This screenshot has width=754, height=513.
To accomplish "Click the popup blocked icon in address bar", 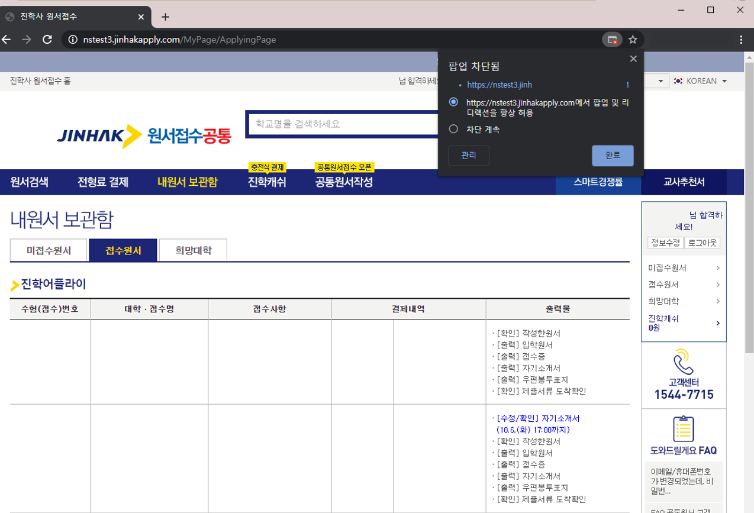I will tap(613, 40).
